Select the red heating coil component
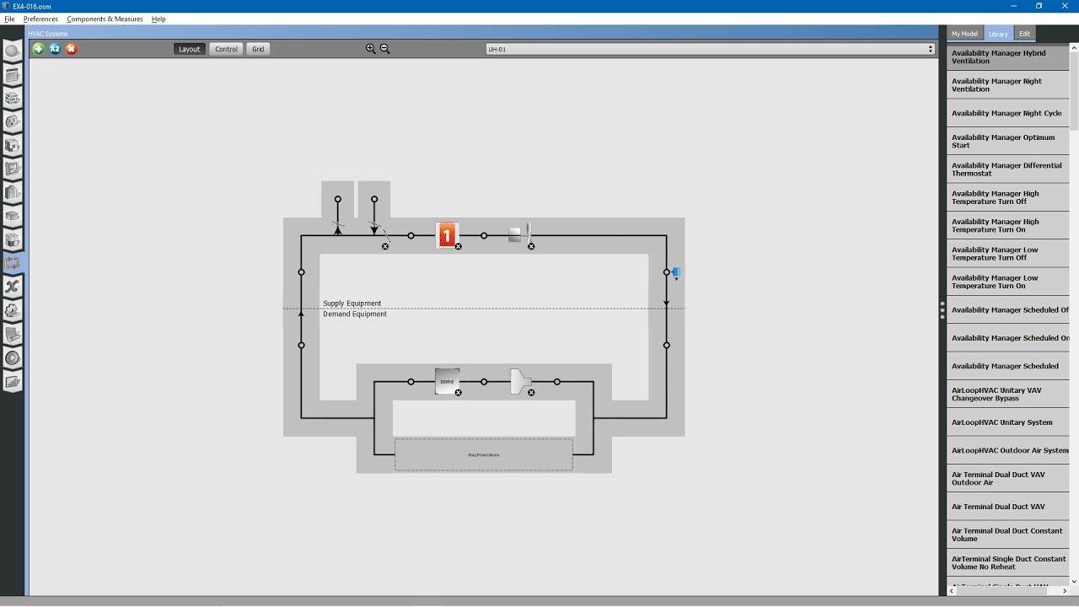Viewport: 1079px width, 607px height. 447,235
